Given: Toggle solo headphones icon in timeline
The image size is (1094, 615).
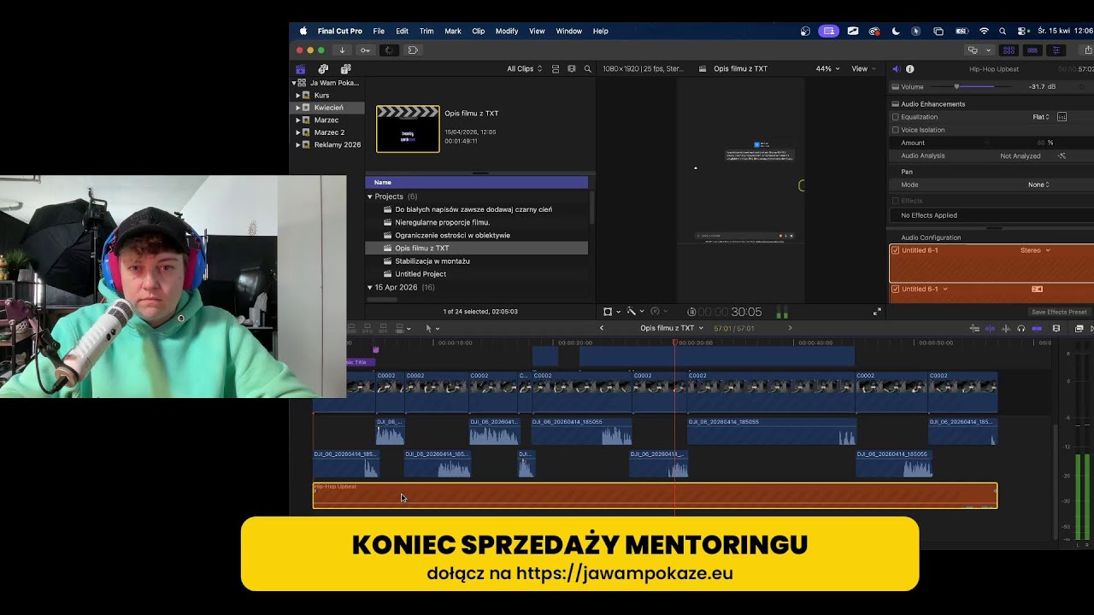Looking at the screenshot, I should pos(1021,329).
